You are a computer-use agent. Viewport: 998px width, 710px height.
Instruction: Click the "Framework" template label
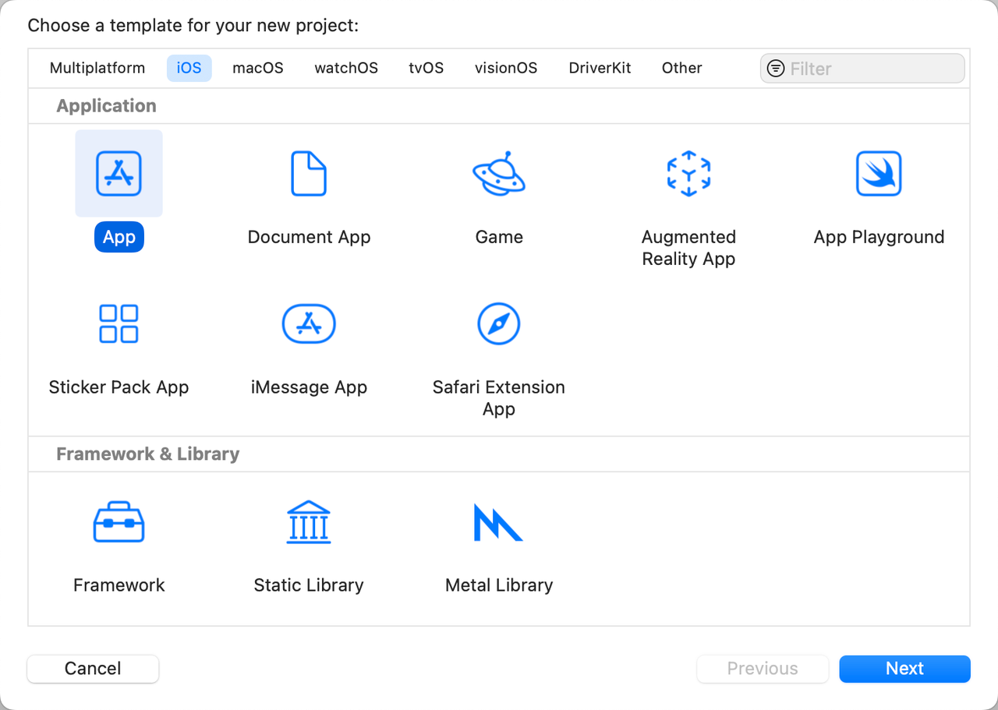point(119,585)
